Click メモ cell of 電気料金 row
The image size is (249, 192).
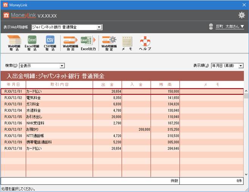(212, 98)
